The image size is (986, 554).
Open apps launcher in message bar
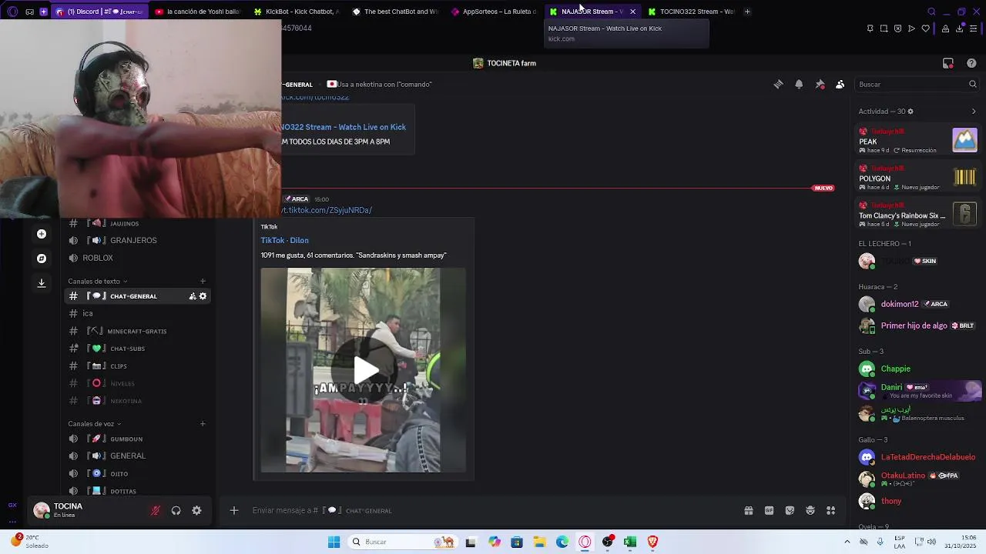[x=831, y=510]
